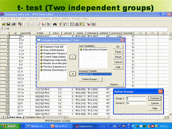172x129 pixels.
Task: Toggle the Value Labels toolbar icon
Action: (x=88, y=24)
